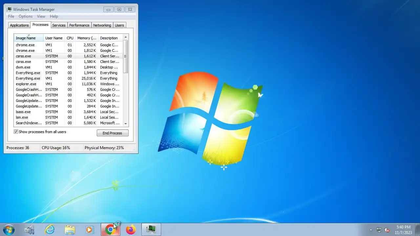This screenshot has width=420, height=236.
Task: Click CPU Usage: 16% in status bar
Action: click(x=56, y=148)
